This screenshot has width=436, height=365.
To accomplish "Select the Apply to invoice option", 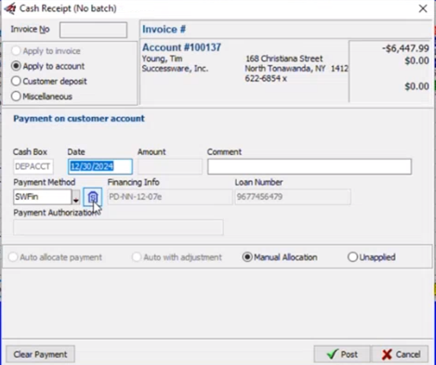I will coord(46,51).
